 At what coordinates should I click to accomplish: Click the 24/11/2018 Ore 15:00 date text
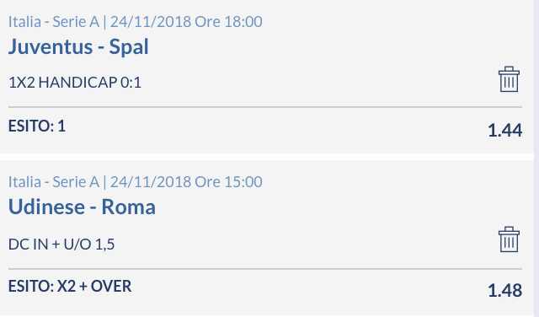[x=186, y=182]
